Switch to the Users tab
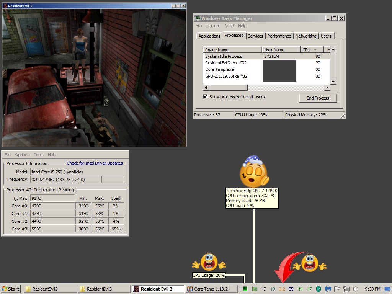 pyautogui.click(x=326, y=36)
